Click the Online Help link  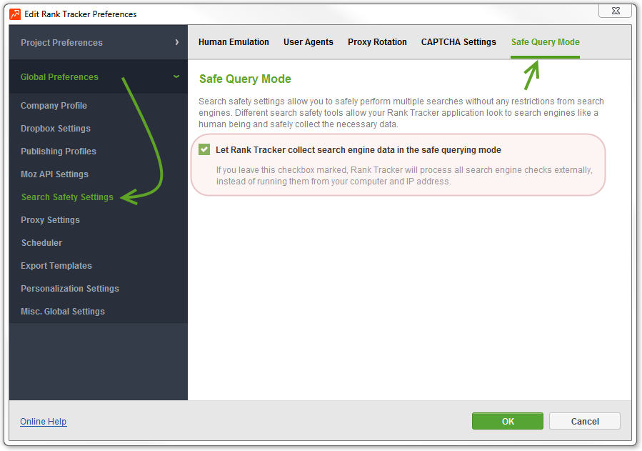pyautogui.click(x=43, y=422)
